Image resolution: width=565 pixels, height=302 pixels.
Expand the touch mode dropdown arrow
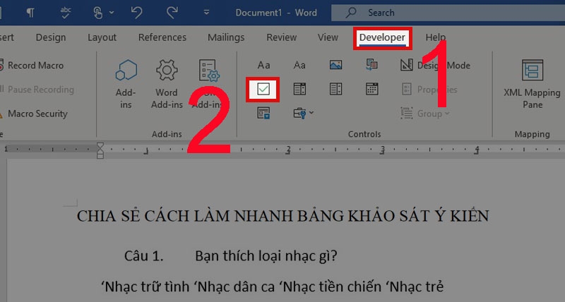[x=112, y=13]
